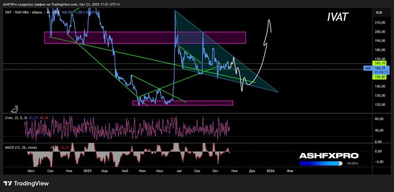Click 140,00 on the price axis
This screenshot has width=394, height=192.
click(x=381, y=86)
